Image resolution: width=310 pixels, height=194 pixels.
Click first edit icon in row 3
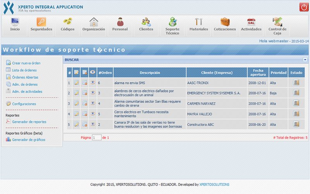pos(76,104)
